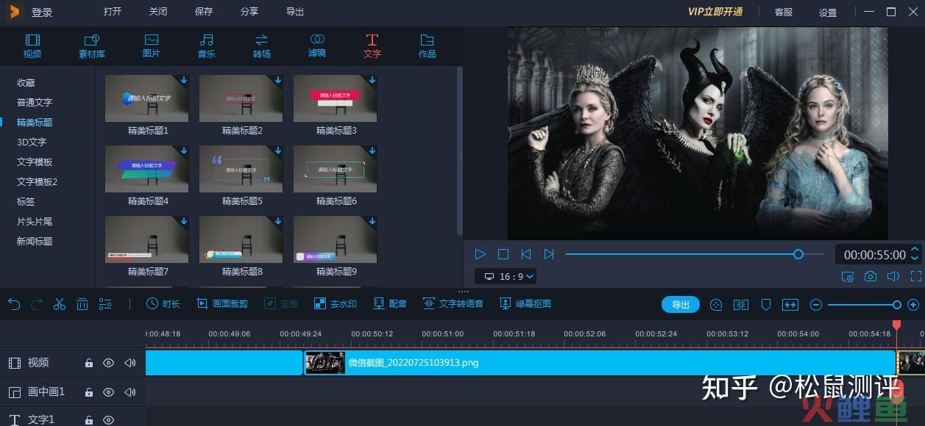Hide the 视频 track with its eye icon

[x=108, y=363]
